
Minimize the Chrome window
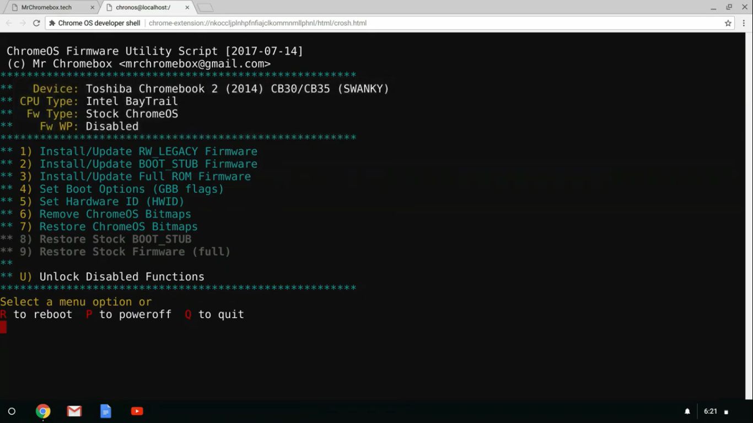tap(714, 7)
